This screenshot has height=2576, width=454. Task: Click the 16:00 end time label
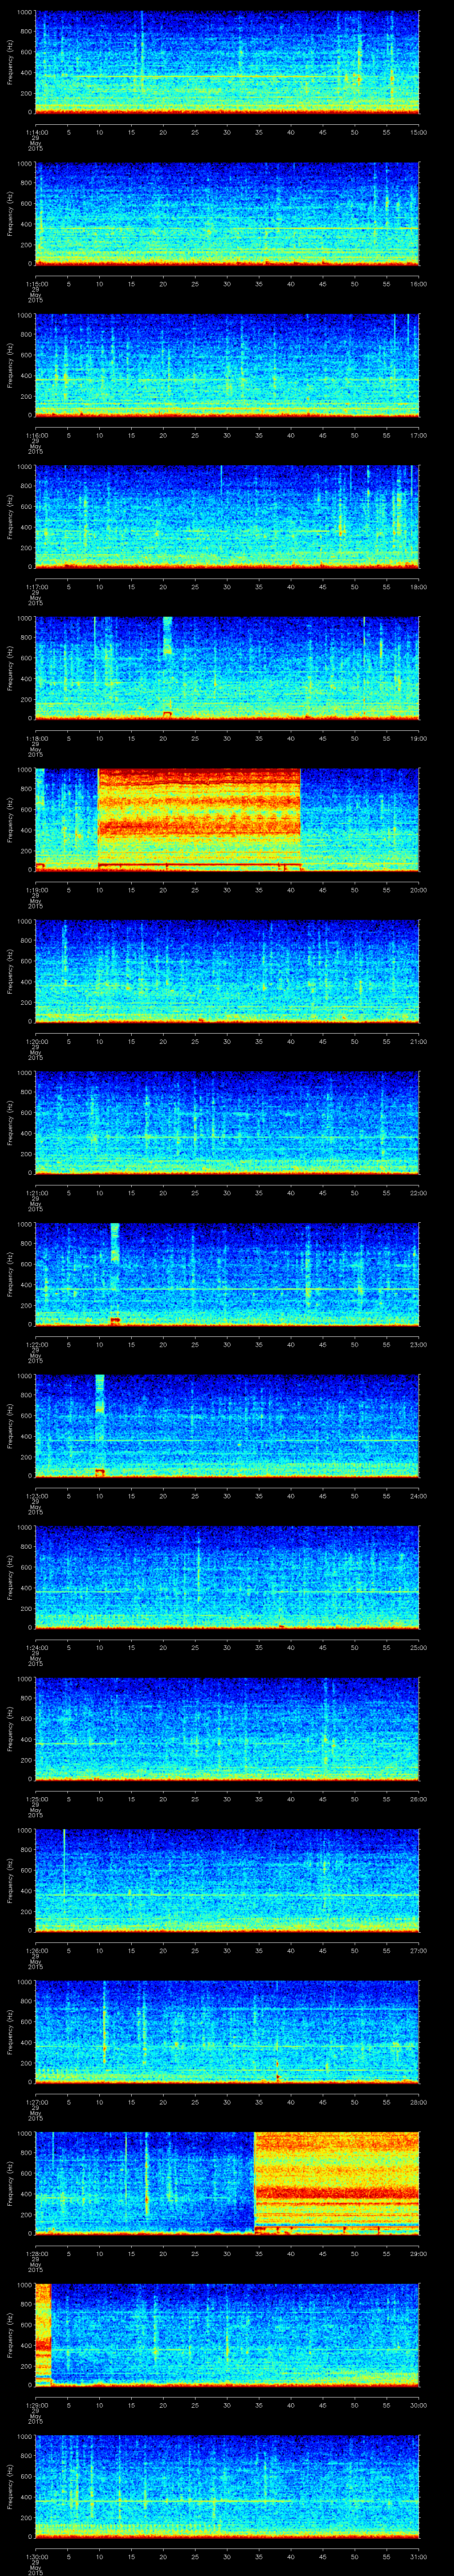pos(419,284)
